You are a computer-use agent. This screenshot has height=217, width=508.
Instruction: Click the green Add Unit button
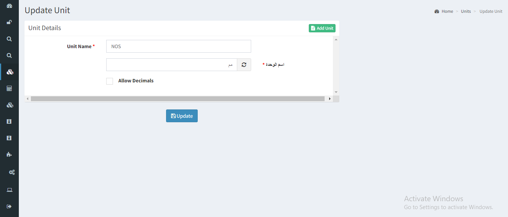[x=322, y=28]
